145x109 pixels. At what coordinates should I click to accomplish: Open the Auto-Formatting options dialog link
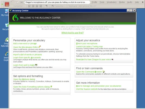pyautogui.click(x=32, y=87)
